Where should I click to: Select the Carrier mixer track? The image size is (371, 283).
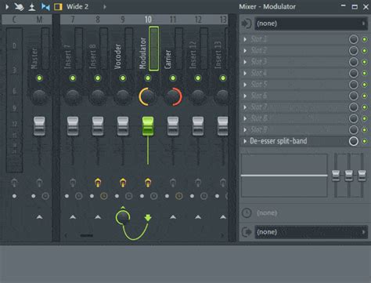click(168, 60)
